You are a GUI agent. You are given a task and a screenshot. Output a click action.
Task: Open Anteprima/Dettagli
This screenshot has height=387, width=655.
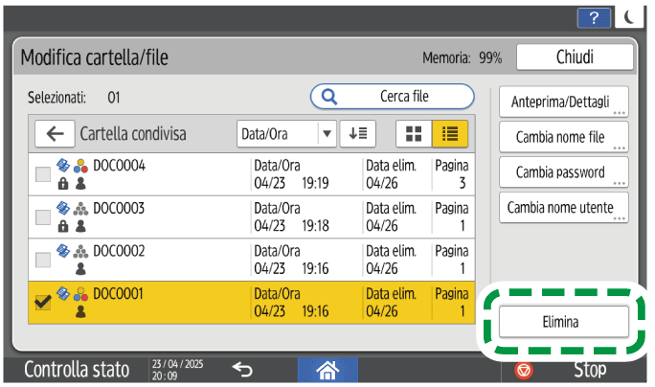[x=563, y=102]
